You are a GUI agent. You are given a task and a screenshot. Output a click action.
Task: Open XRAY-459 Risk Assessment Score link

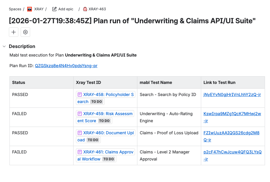click(108, 114)
